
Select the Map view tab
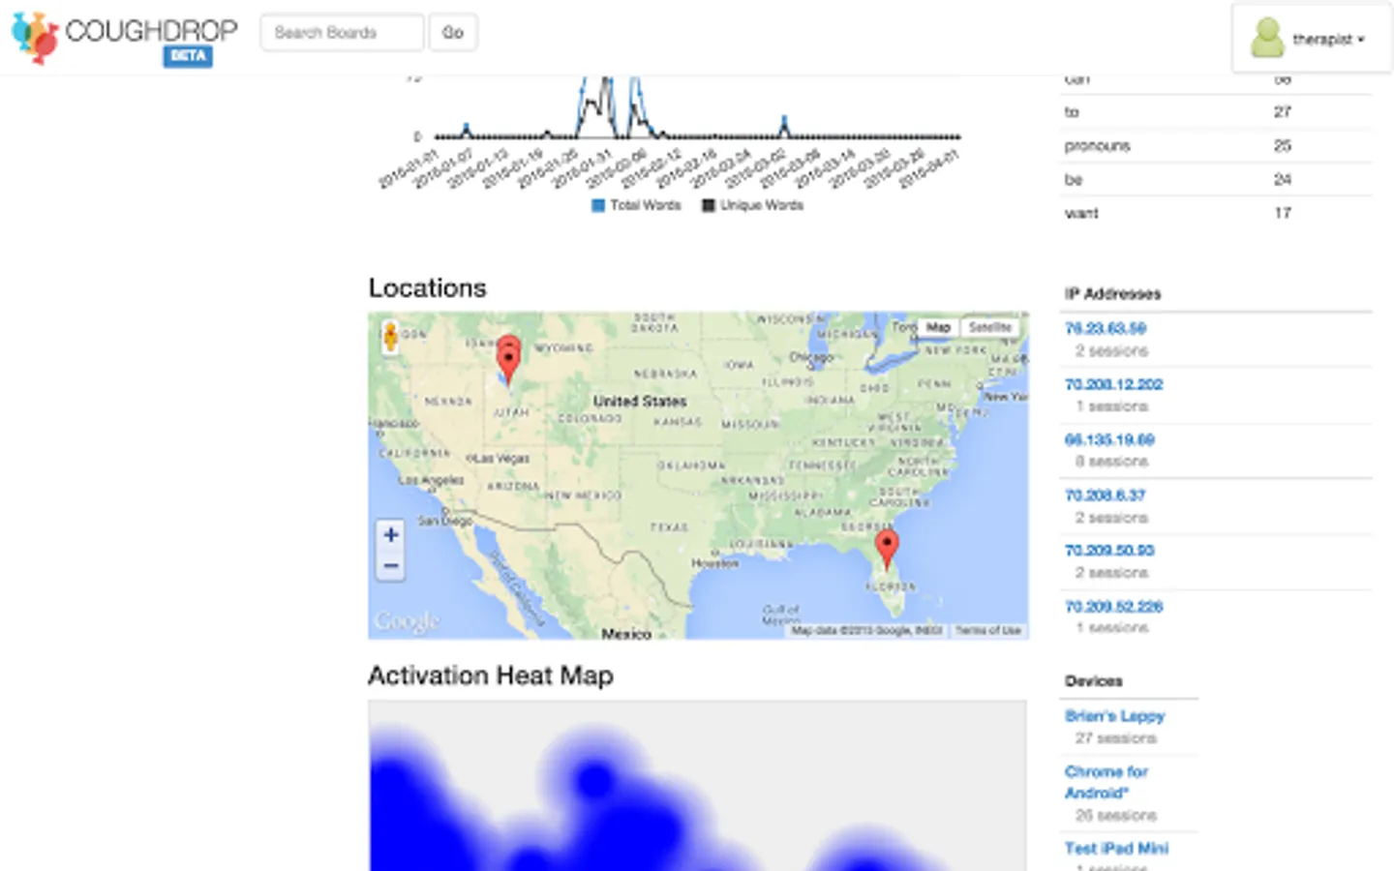[938, 328]
